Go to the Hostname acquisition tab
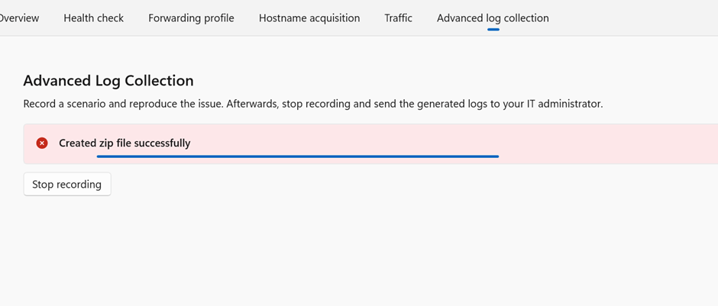Viewport: 718px width, 306px height. [309, 18]
